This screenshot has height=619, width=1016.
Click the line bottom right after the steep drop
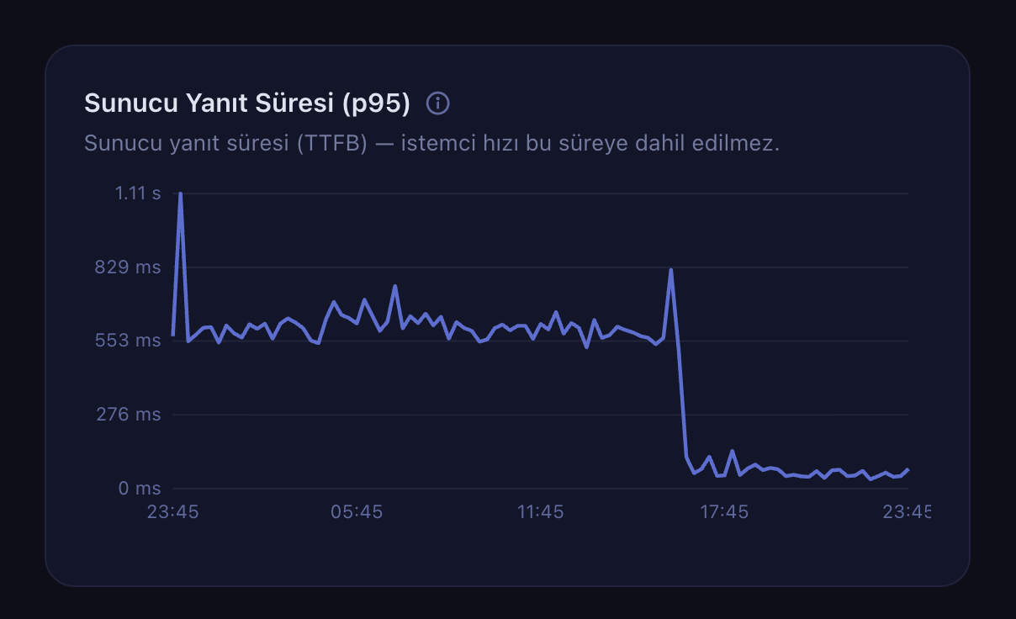tap(694, 473)
